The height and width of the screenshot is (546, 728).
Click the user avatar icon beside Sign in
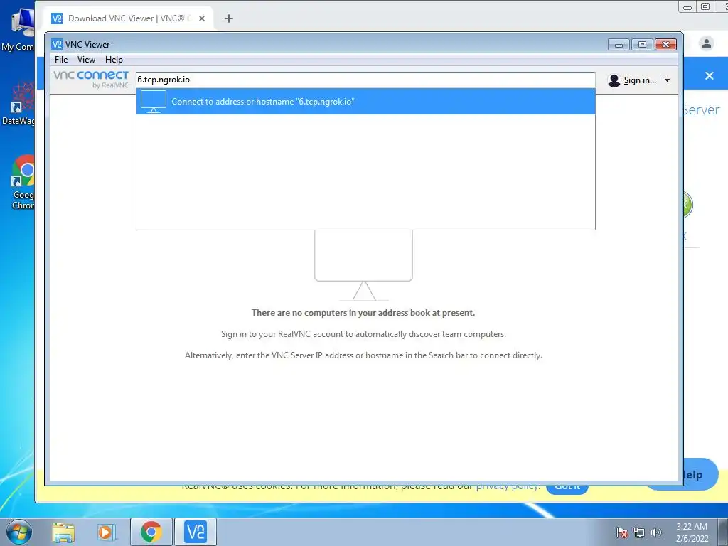614,80
